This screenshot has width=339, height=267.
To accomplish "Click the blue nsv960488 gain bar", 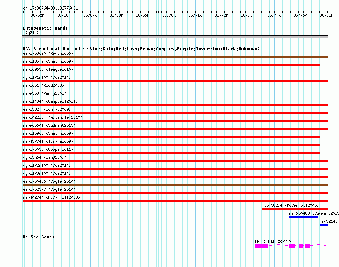I will 304,217.
